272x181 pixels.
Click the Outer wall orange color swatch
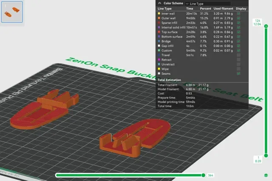coord(159,18)
